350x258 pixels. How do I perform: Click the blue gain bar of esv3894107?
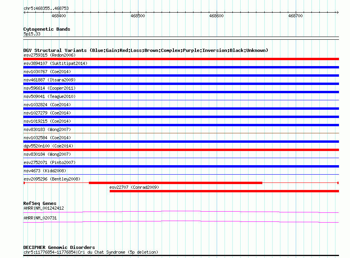point(181,67)
